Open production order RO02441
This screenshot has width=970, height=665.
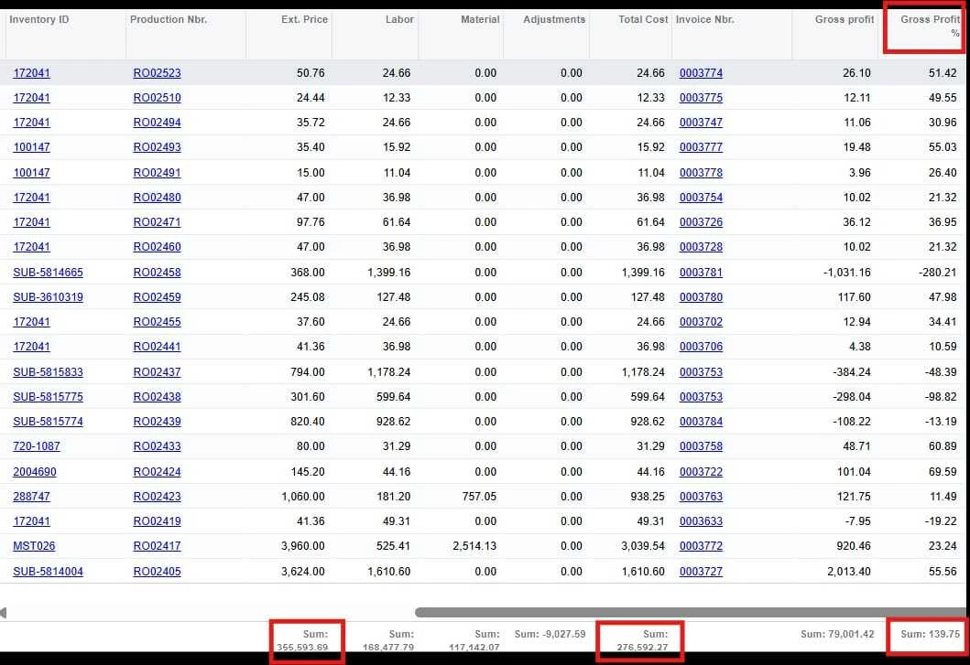(x=158, y=346)
